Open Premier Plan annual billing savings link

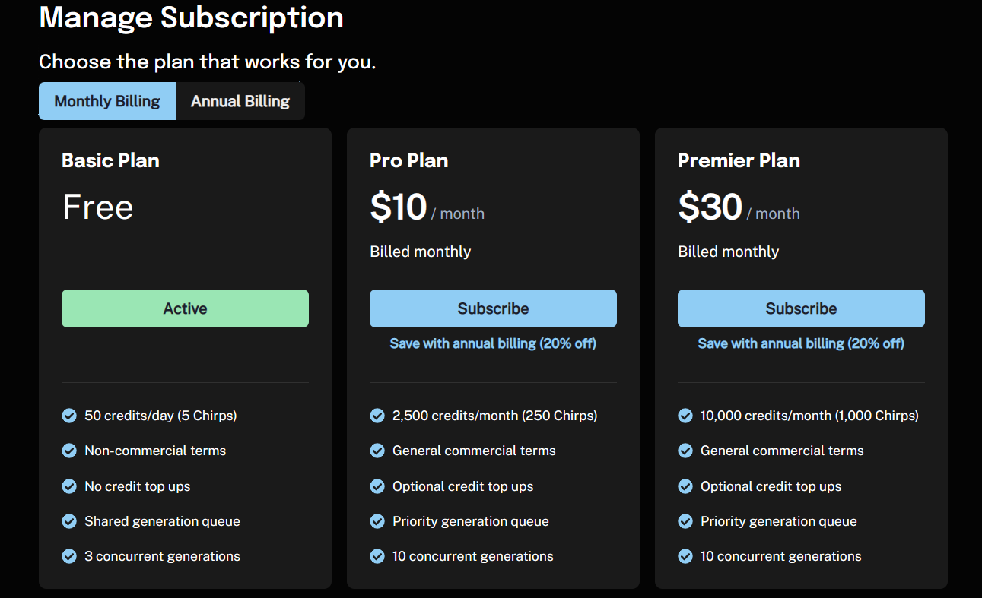[801, 343]
